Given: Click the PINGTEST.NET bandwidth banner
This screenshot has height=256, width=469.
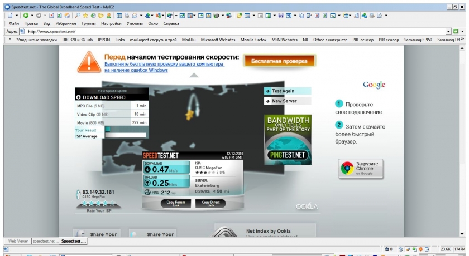Looking at the screenshot, I should 288,140.
